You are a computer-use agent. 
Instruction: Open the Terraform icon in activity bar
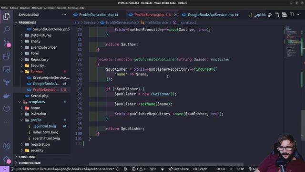point(6,83)
